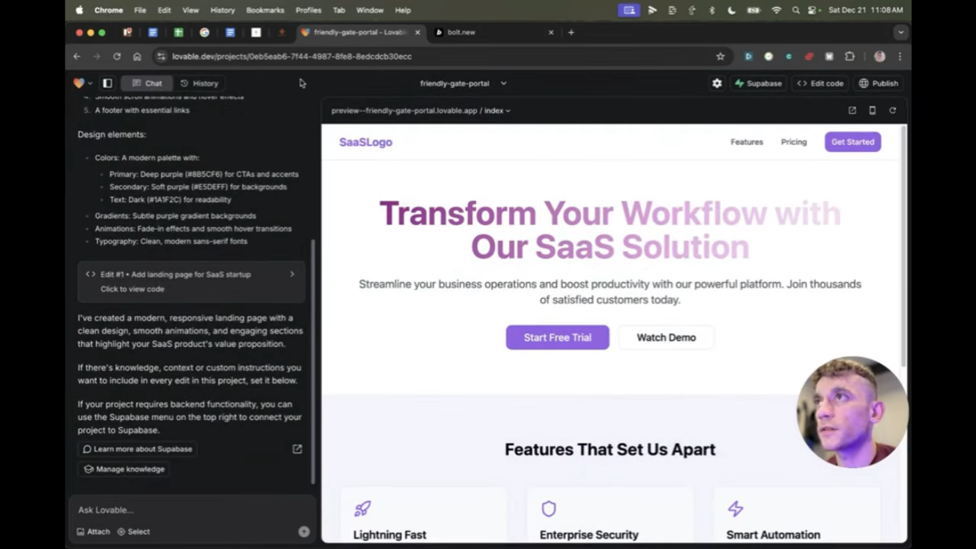Reload the browser page
This screenshot has height=549, width=976.
tap(117, 56)
